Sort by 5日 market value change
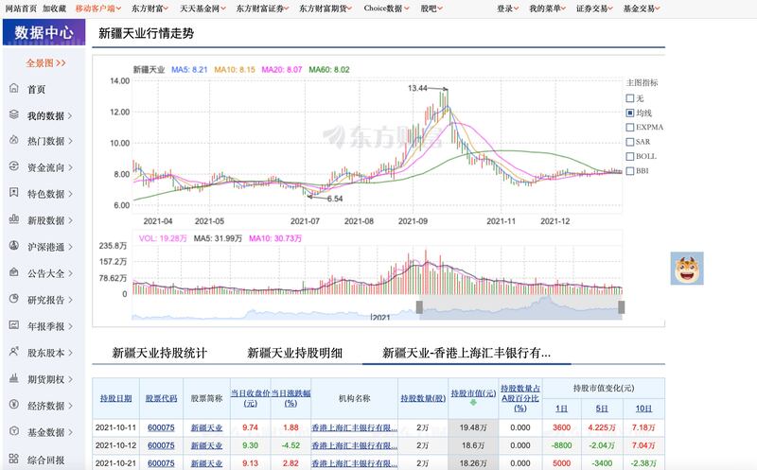The height and width of the screenshot is (470, 757). coord(602,409)
